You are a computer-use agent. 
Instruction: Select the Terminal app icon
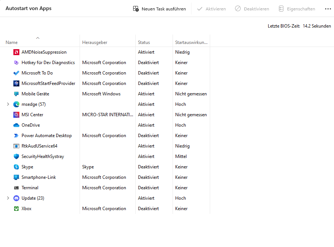(16, 188)
